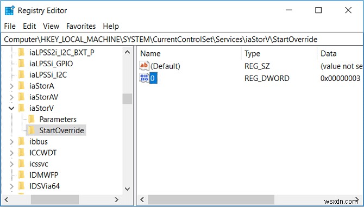
Task: Click the tree pane scroll left arrow
Action: click(x=7, y=199)
